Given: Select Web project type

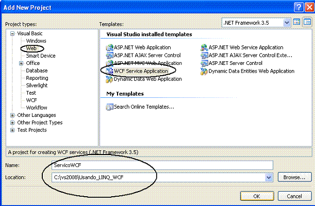Looking at the screenshot, I should (x=31, y=48).
